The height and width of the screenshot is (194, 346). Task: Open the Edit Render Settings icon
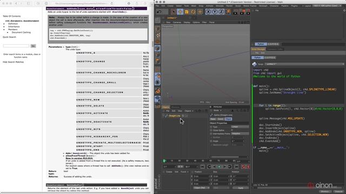click(x=248, y=11)
